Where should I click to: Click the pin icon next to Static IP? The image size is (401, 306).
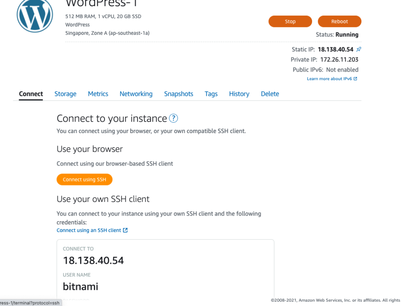point(359,50)
